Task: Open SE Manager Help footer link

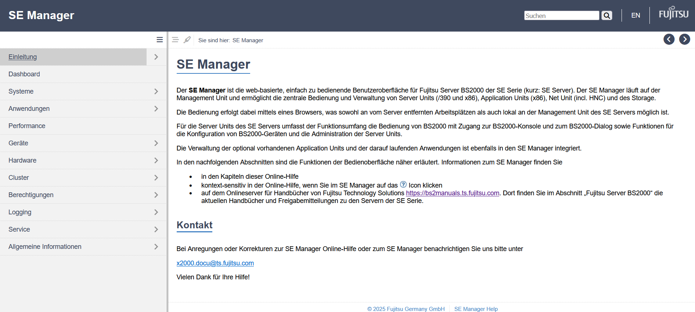Action: [476, 309]
